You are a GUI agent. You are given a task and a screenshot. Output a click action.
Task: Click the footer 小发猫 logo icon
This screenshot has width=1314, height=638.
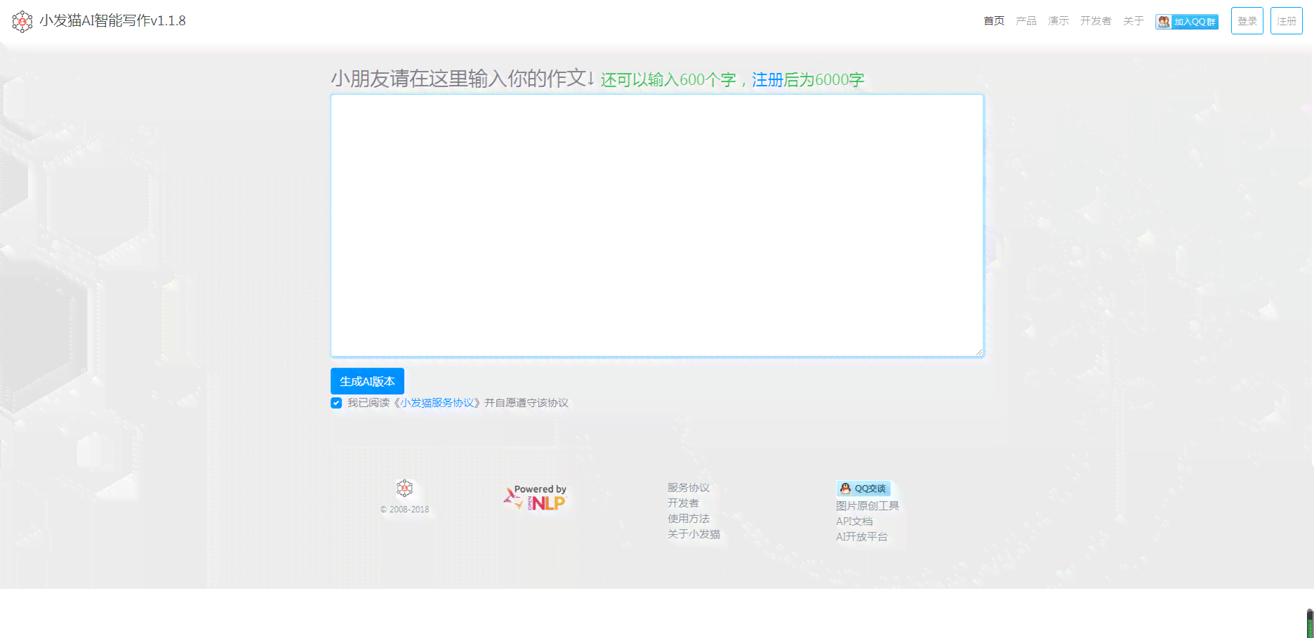click(404, 489)
